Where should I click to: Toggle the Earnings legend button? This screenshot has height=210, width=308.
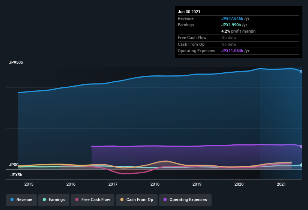point(54,200)
